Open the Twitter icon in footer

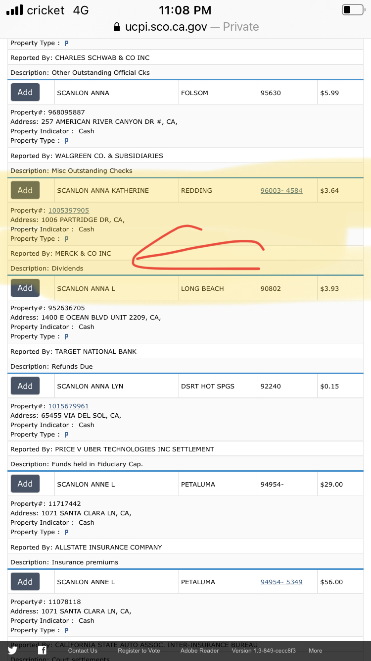pyautogui.click(x=12, y=651)
